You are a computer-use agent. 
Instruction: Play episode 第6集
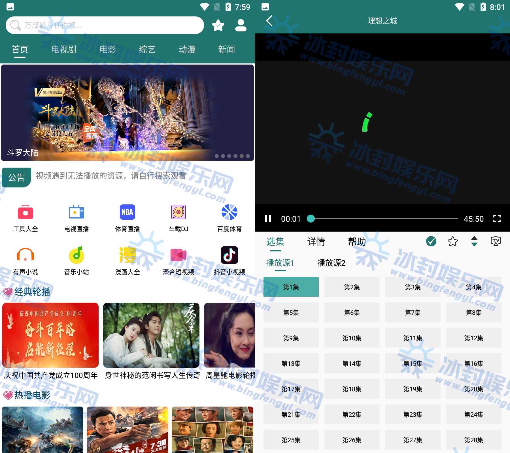(x=352, y=312)
